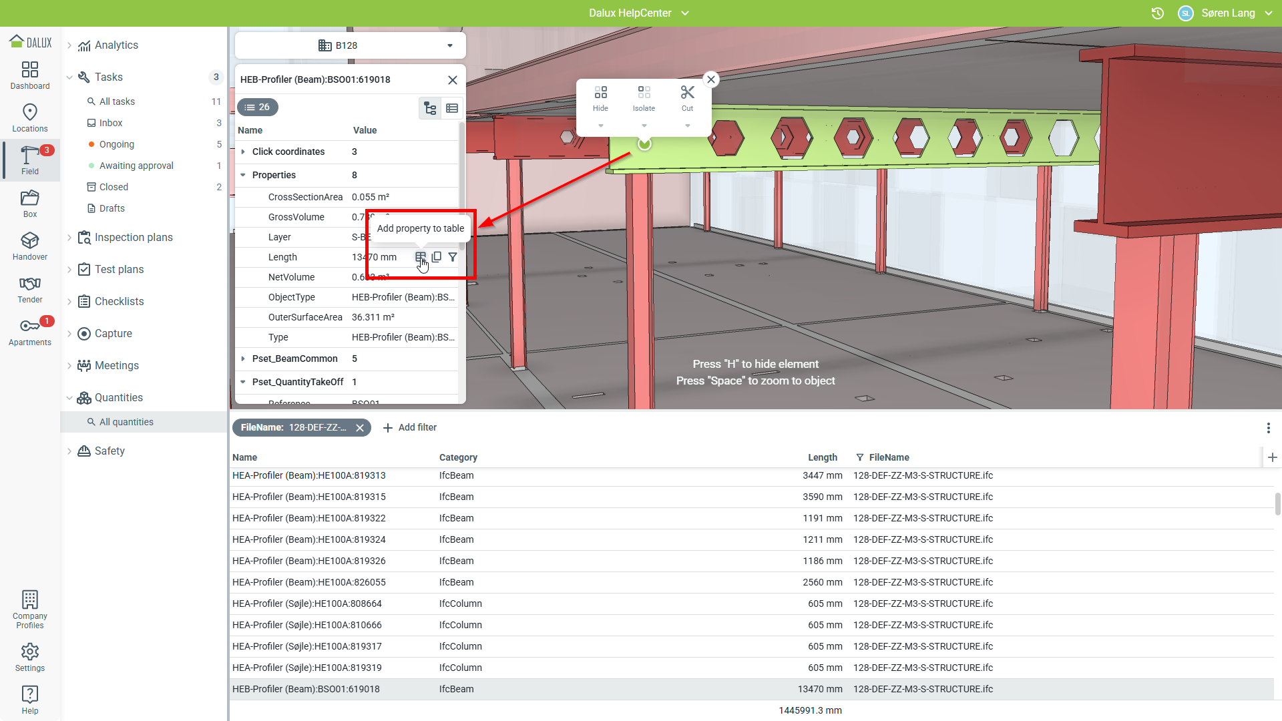This screenshot has width=1282, height=721.
Task: Click the Add property to table icon
Action: [x=420, y=257]
